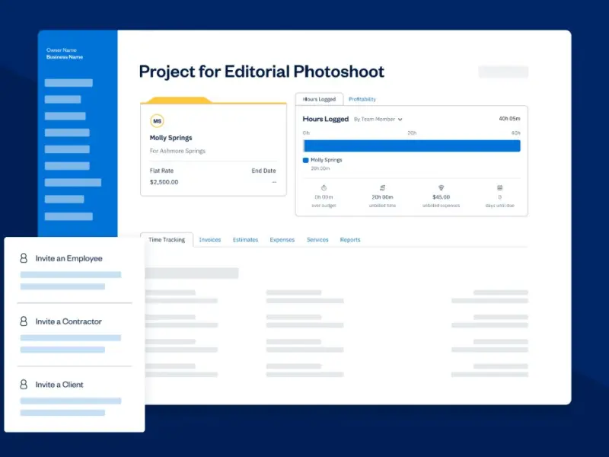Open the Estimates tab
Viewport: 609px width, 457px height.
tap(245, 240)
